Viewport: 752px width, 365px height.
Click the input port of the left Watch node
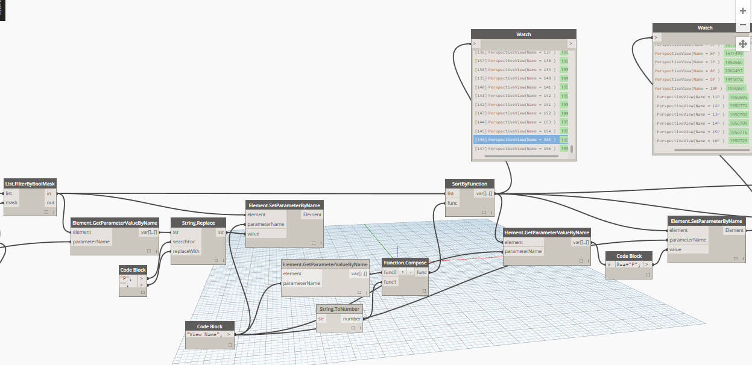click(476, 44)
